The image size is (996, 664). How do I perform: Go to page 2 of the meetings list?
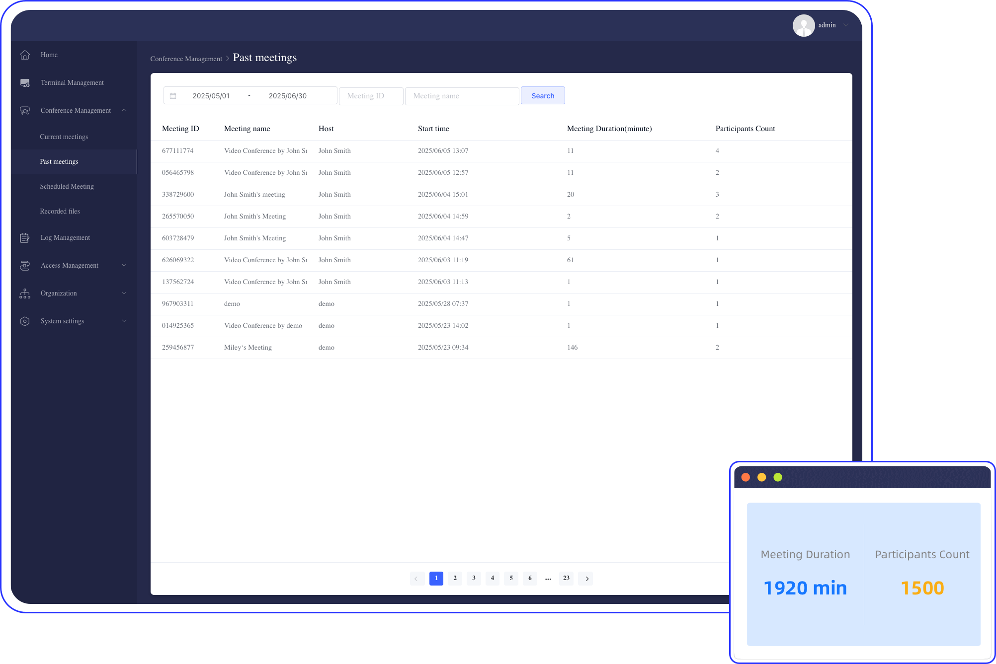pyautogui.click(x=455, y=578)
